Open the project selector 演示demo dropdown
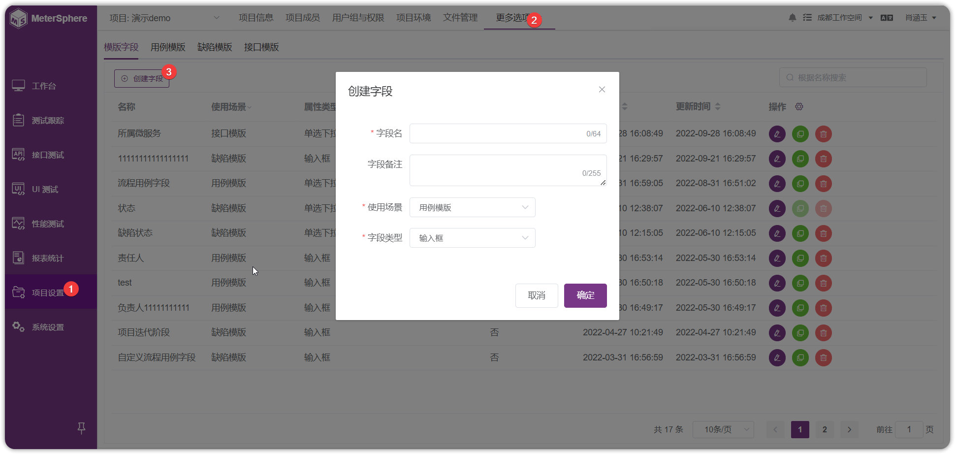Screen dimensions: 955x454 164,18
